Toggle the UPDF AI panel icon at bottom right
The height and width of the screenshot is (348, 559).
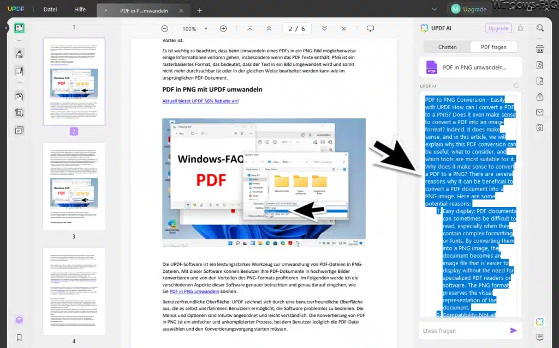tap(540, 322)
